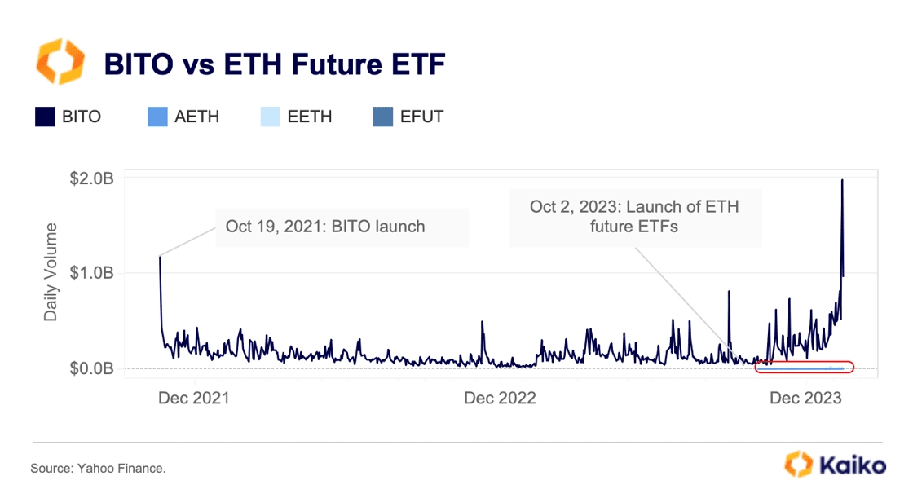Click the $1.0B y-axis label
913x498 pixels.
coord(92,272)
